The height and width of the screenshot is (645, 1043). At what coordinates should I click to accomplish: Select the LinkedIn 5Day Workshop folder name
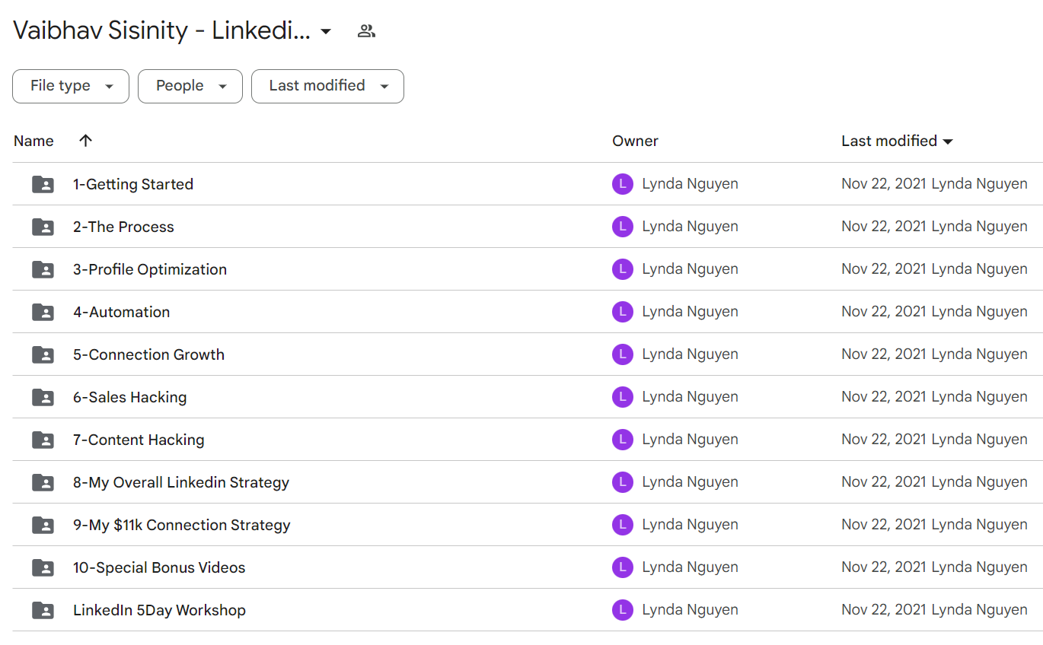(x=159, y=610)
